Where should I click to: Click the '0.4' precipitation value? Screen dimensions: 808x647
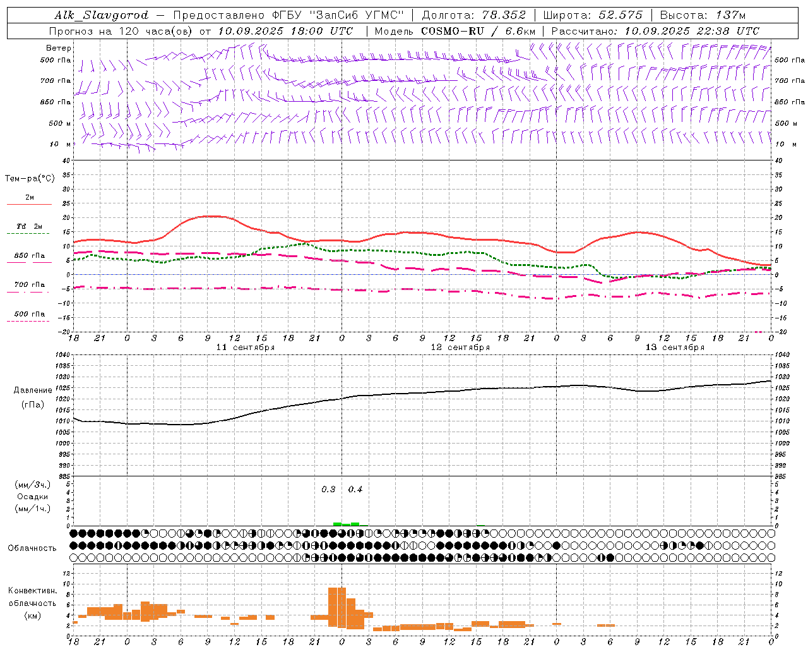click(355, 489)
